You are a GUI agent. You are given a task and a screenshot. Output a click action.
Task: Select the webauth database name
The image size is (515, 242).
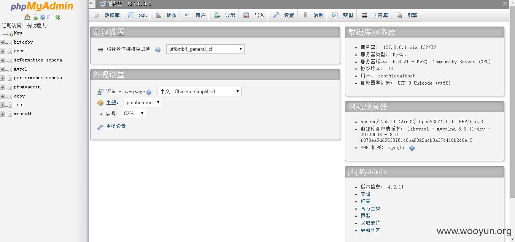coord(24,114)
